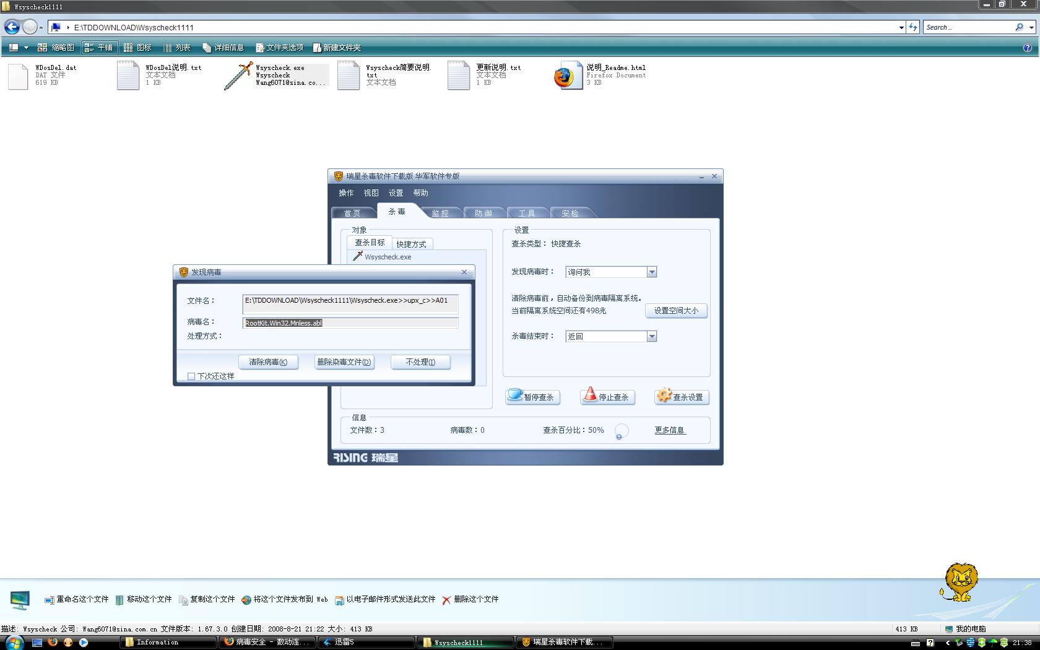This screenshot has width=1040, height=650.
Task: Enable the 下次还这样 checkbox
Action: [x=191, y=376]
